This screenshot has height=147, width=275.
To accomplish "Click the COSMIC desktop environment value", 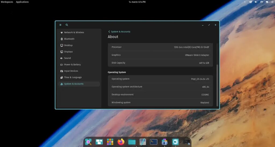I will pos(205,95).
